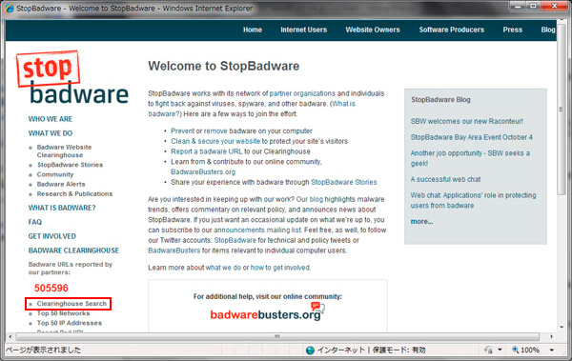572x361 pixels.
Task: Follow StopBadware Stories link in bullet list
Action: point(343,182)
